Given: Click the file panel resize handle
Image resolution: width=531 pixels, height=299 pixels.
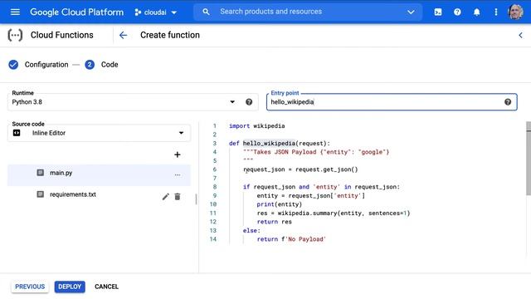Looking at the screenshot, I should click(196, 199).
